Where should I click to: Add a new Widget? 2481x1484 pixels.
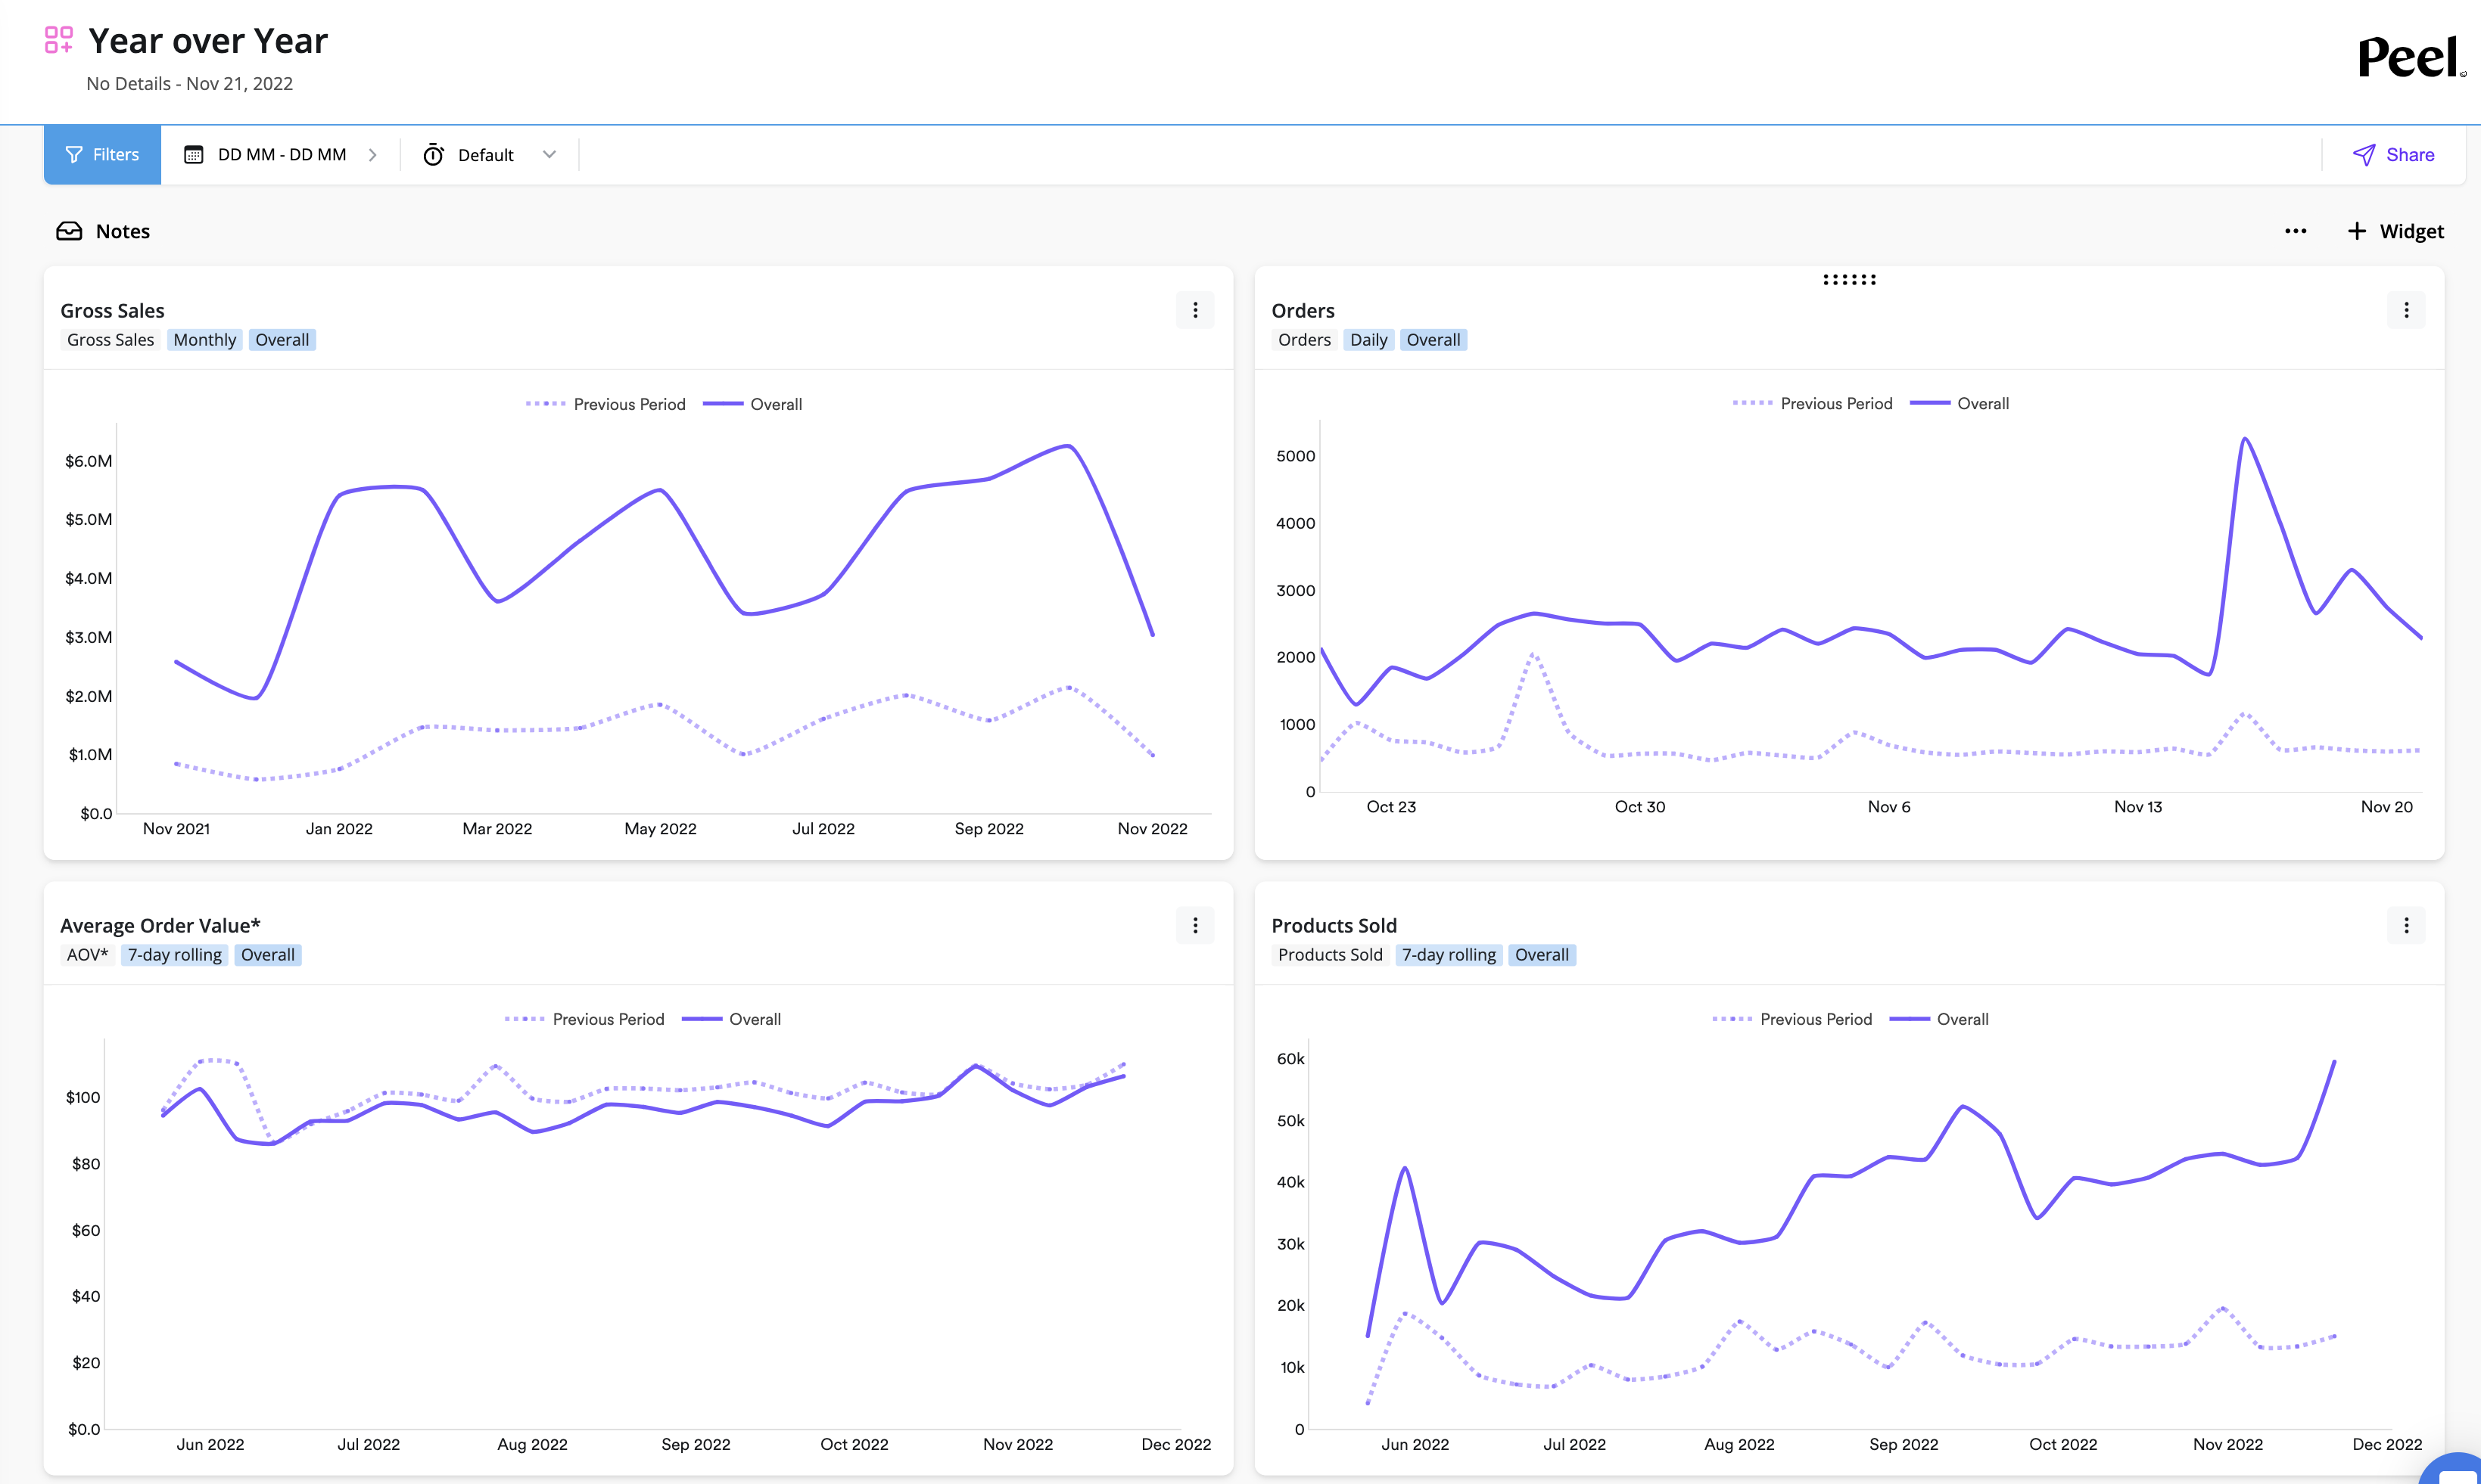(x=2395, y=231)
